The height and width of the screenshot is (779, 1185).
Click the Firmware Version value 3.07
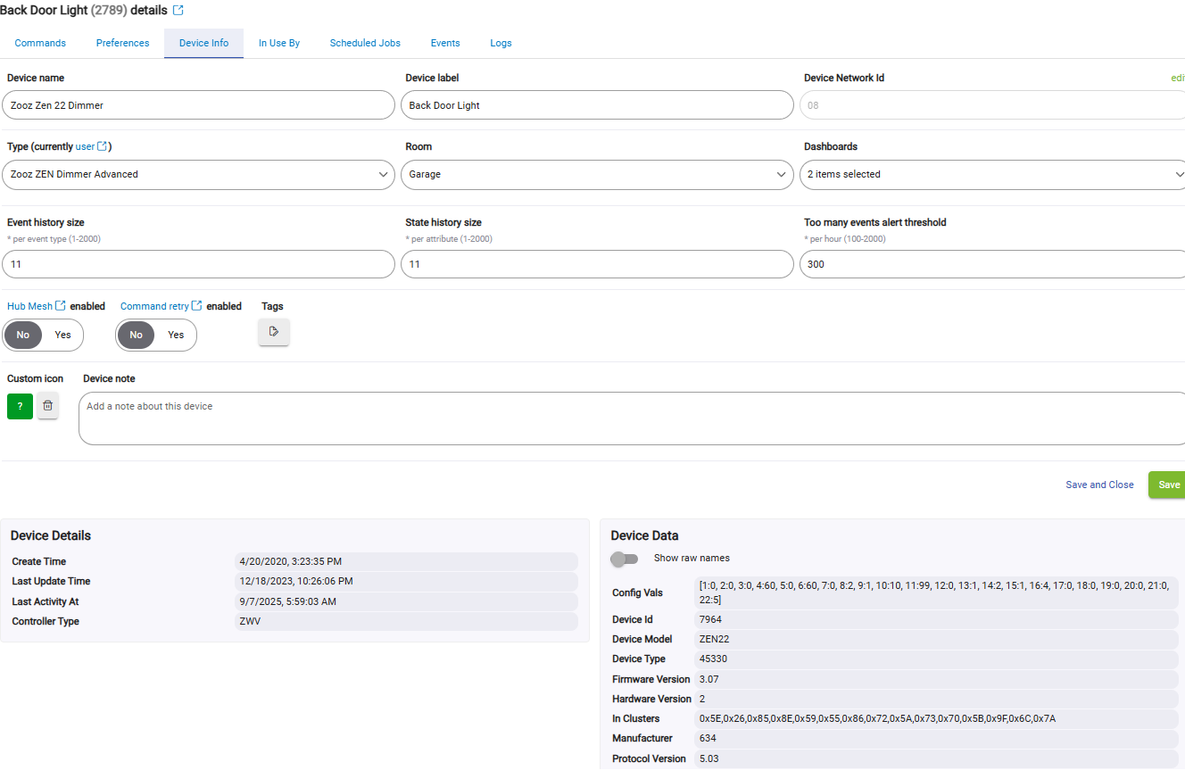click(x=936, y=679)
